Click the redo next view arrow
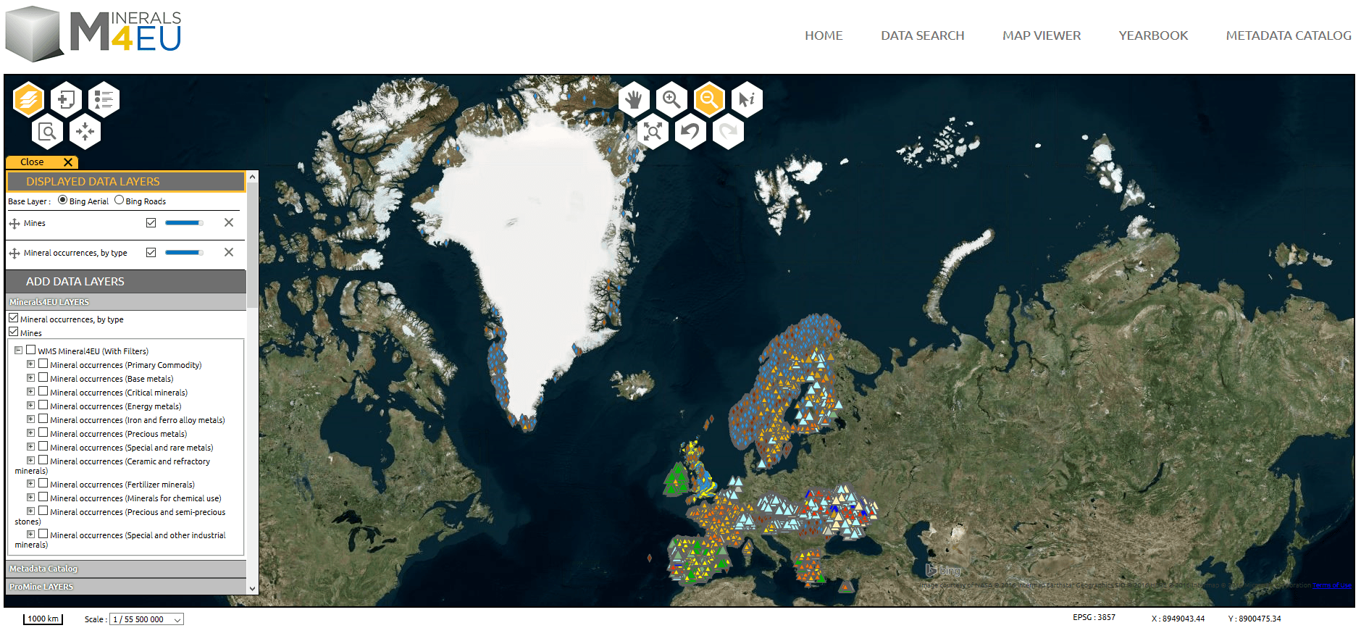 click(728, 132)
